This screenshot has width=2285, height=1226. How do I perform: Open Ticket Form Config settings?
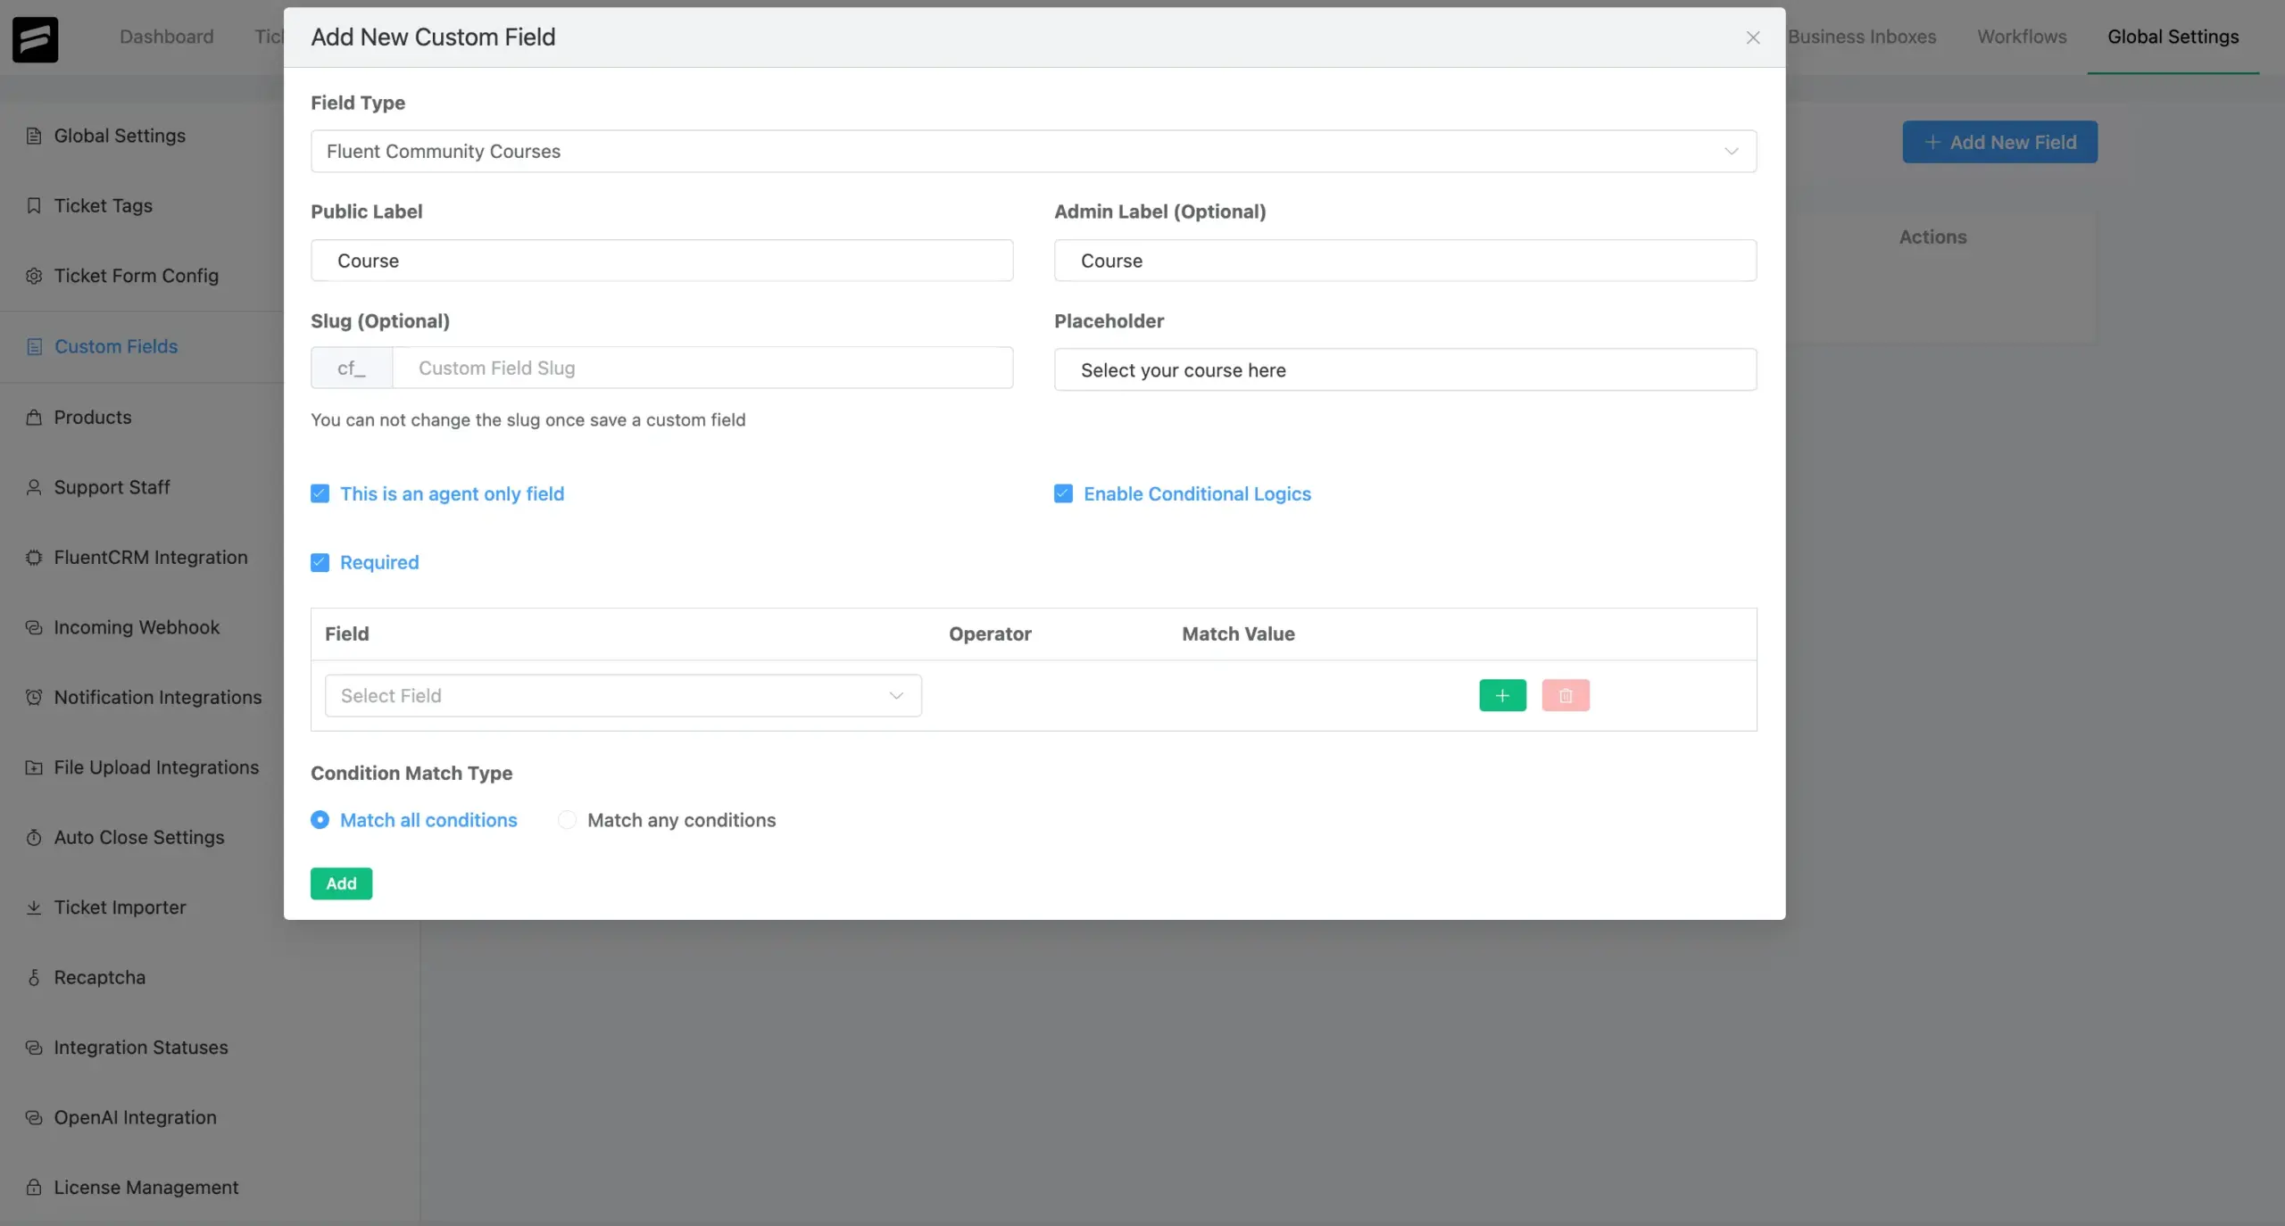[x=137, y=276]
